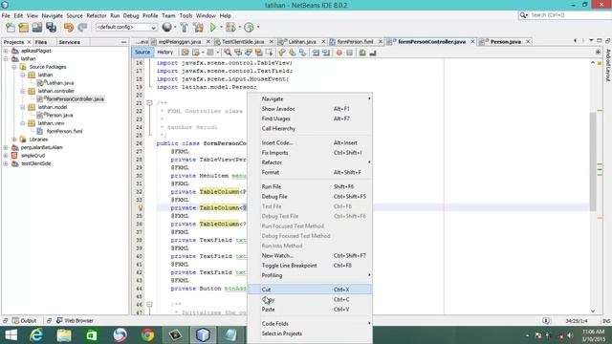Click the magnifier find selection editor icon
Viewport: 612px width, 344px height.
point(228,53)
